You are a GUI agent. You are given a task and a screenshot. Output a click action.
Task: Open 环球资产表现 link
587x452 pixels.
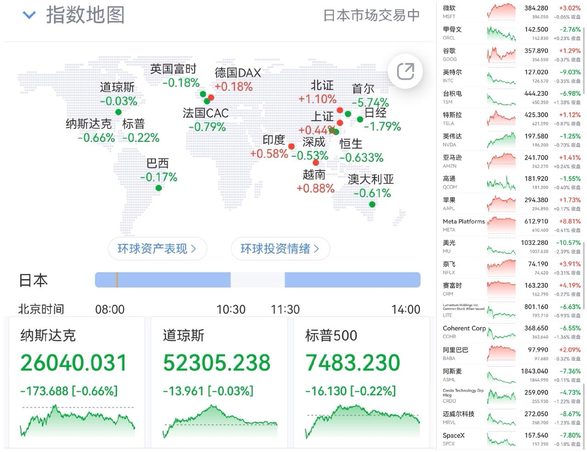click(x=157, y=249)
